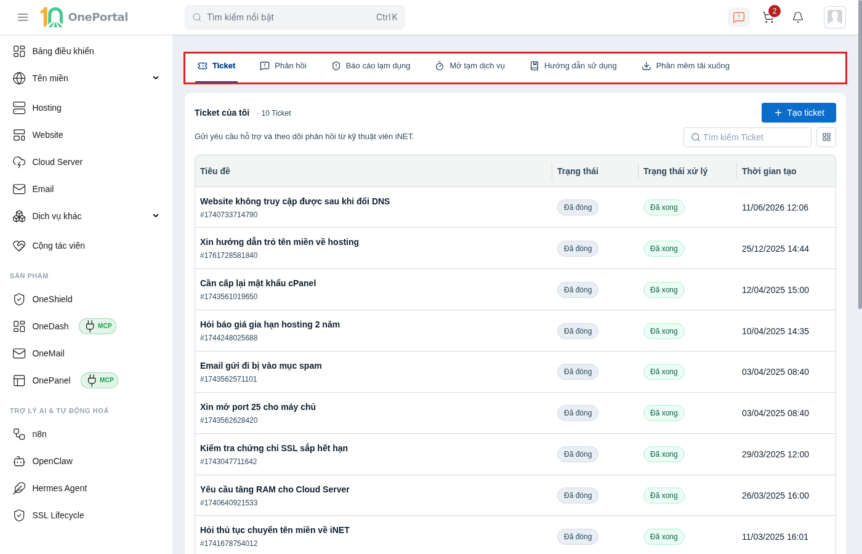This screenshot has width=862, height=554.
Task: Click the Bảng điều khiển dashboard icon
Action: coord(19,51)
